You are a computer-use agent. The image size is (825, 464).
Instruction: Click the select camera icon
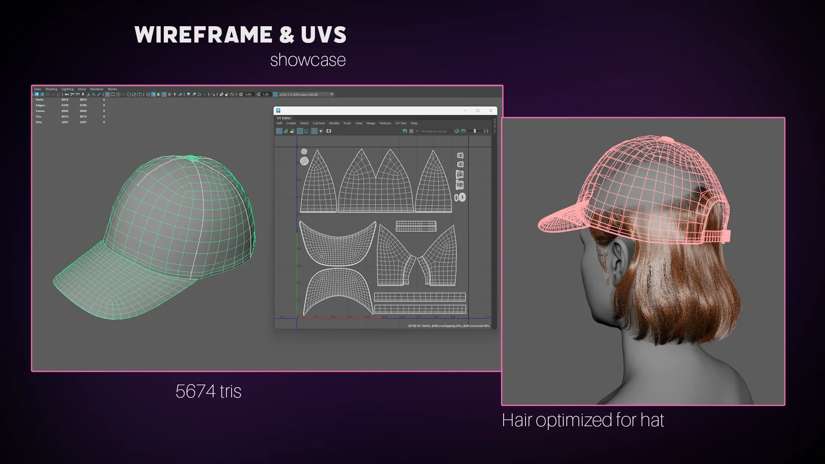(67, 95)
